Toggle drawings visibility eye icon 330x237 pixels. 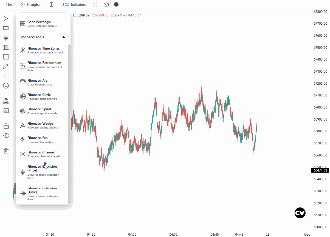tap(6, 135)
